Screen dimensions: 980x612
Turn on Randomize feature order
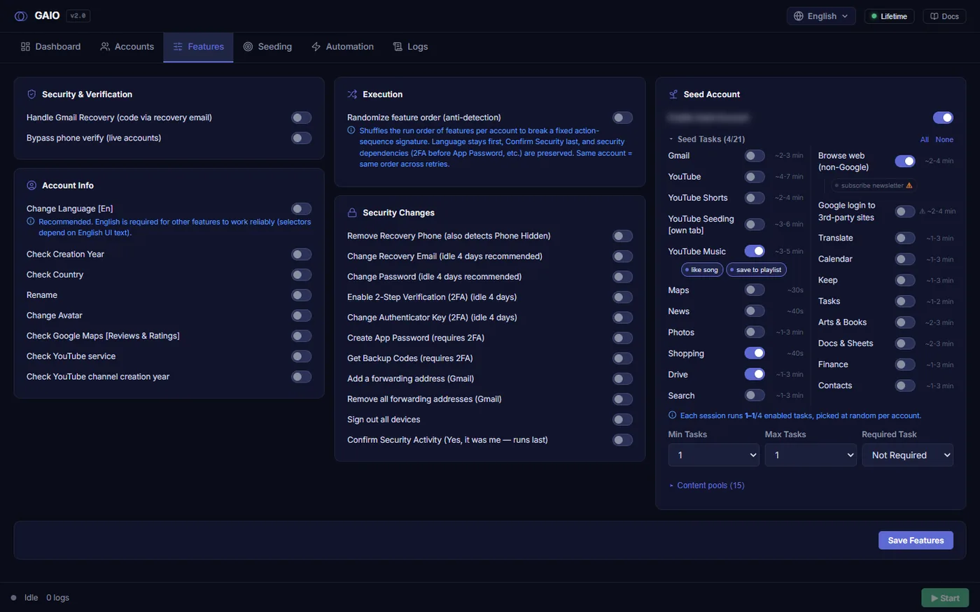pyautogui.click(x=622, y=118)
